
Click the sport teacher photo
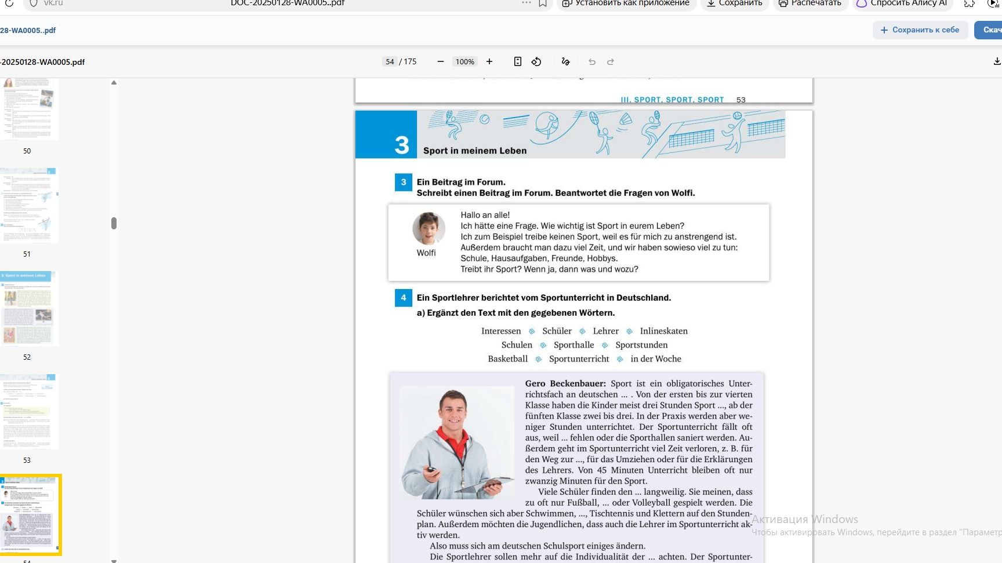click(456, 443)
